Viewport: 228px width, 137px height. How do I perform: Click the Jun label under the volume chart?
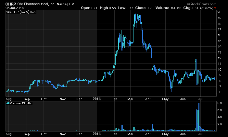(183, 134)
